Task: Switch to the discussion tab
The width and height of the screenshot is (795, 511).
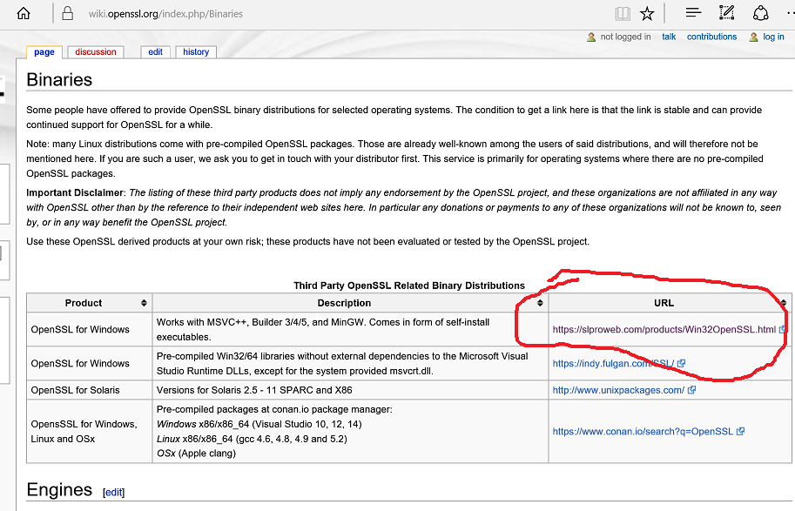Action: coord(96,52)
